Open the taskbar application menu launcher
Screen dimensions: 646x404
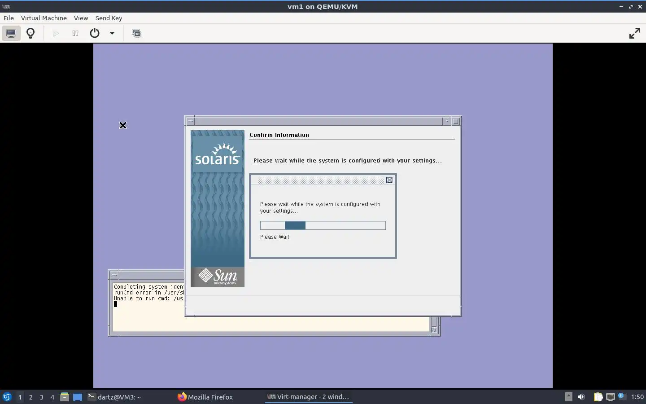pyautogui.click(x=7, y=397)
